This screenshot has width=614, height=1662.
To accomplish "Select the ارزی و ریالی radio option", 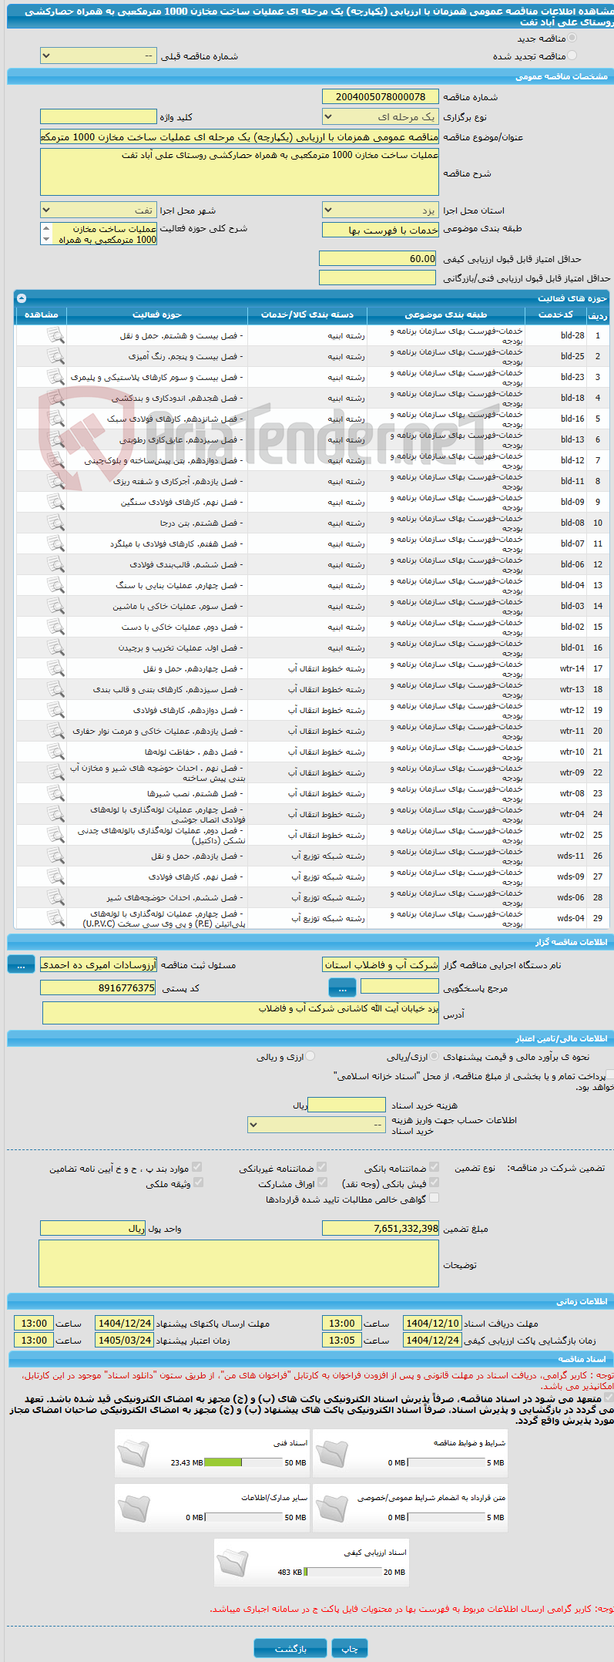I will tap(311, 1057).
